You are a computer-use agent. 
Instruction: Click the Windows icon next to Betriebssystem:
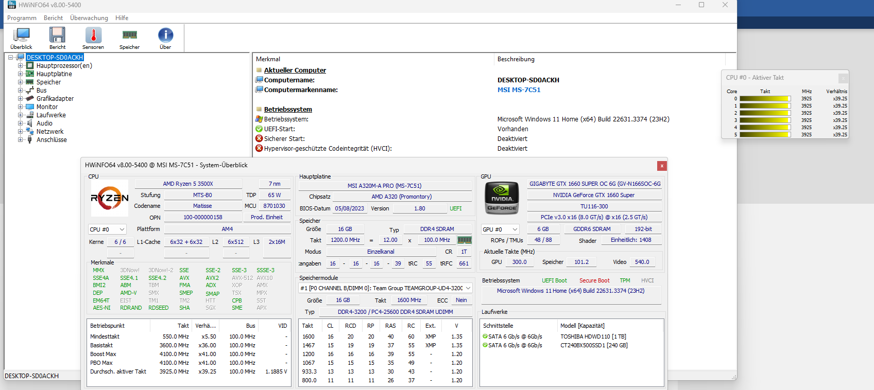click(260, 119)
